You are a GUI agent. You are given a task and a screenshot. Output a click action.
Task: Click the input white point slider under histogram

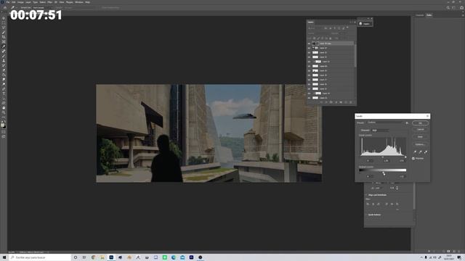[405, 157]
